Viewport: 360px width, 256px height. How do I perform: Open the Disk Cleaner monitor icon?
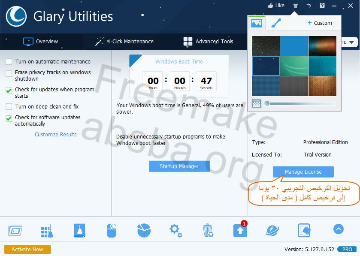[x=15, y=231]
